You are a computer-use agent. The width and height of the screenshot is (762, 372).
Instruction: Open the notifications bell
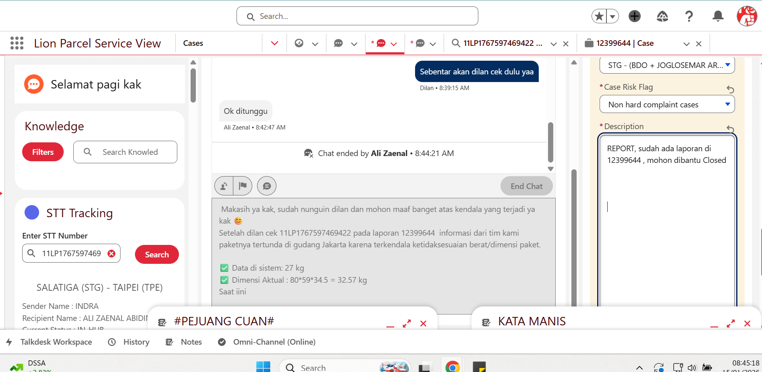click(718, 16)
